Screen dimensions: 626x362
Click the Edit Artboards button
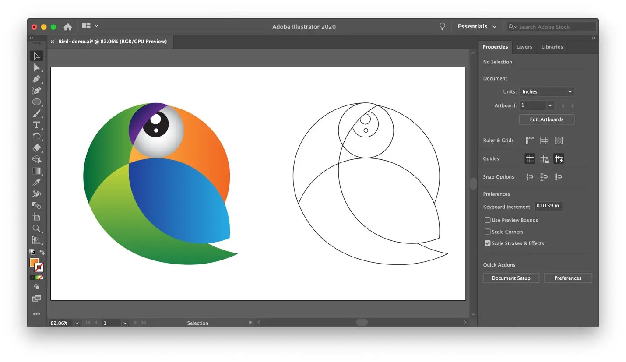546,119
